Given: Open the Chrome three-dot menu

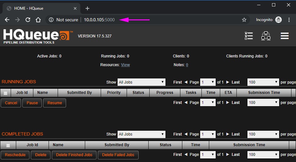Looking at the screenshot, I should pos(289,20).
